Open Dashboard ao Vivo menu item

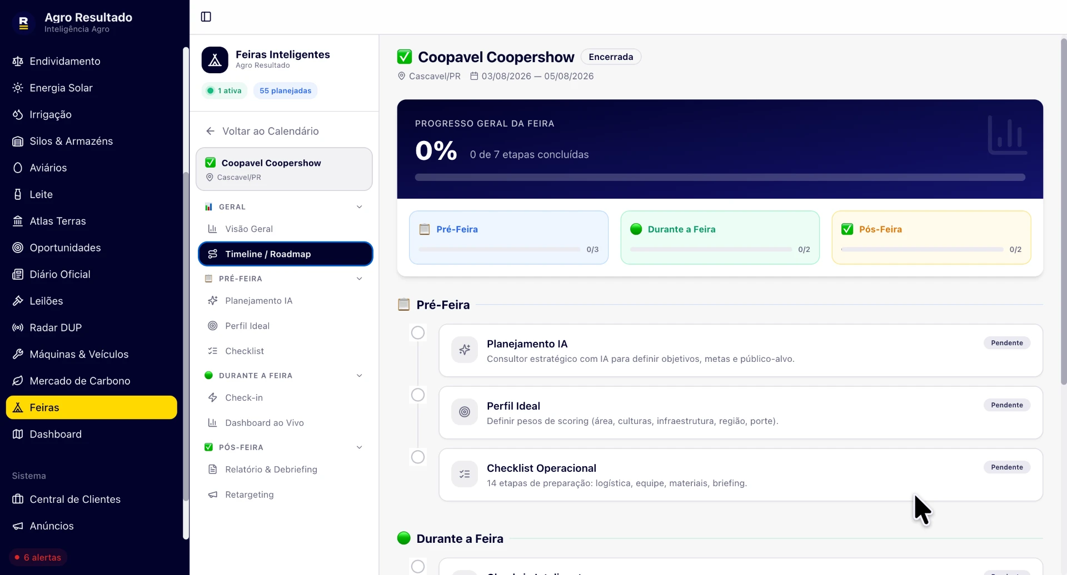pyautogui.click(x=285, y=423)
